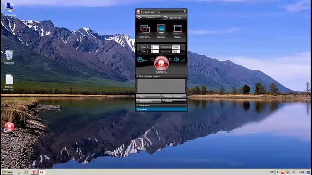
Task: Click the Ширина width input field
Action: tap(176, 47)
